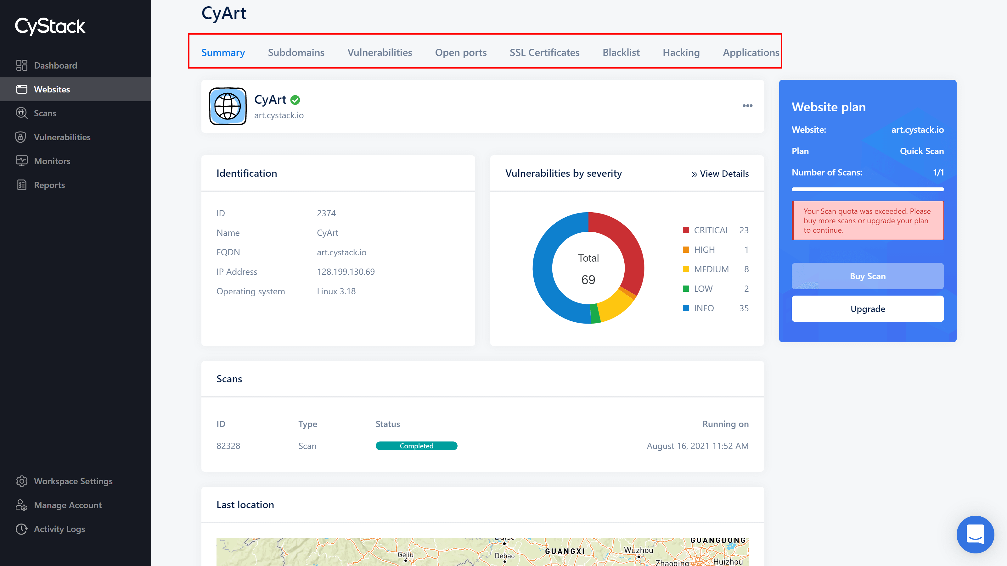Click the double-chevron beside View Details
The height and width of the screenshot is (566, 1007).
pyautogui.click(x=694, y=174)
